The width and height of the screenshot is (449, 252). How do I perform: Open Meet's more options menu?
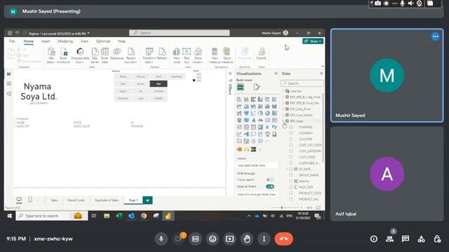(x=264, y=239)
